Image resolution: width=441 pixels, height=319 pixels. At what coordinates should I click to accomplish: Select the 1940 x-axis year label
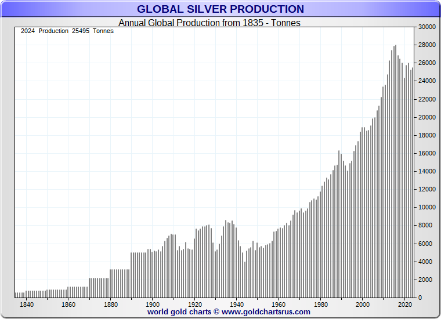click(237, 304)
